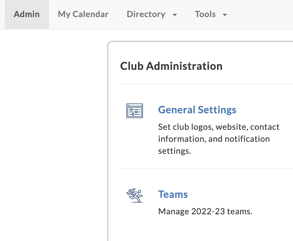Viewport: 293px width, 241px height.
Task: Open the Directory menu
Action: pyautogui.click(x=152, y=14)
